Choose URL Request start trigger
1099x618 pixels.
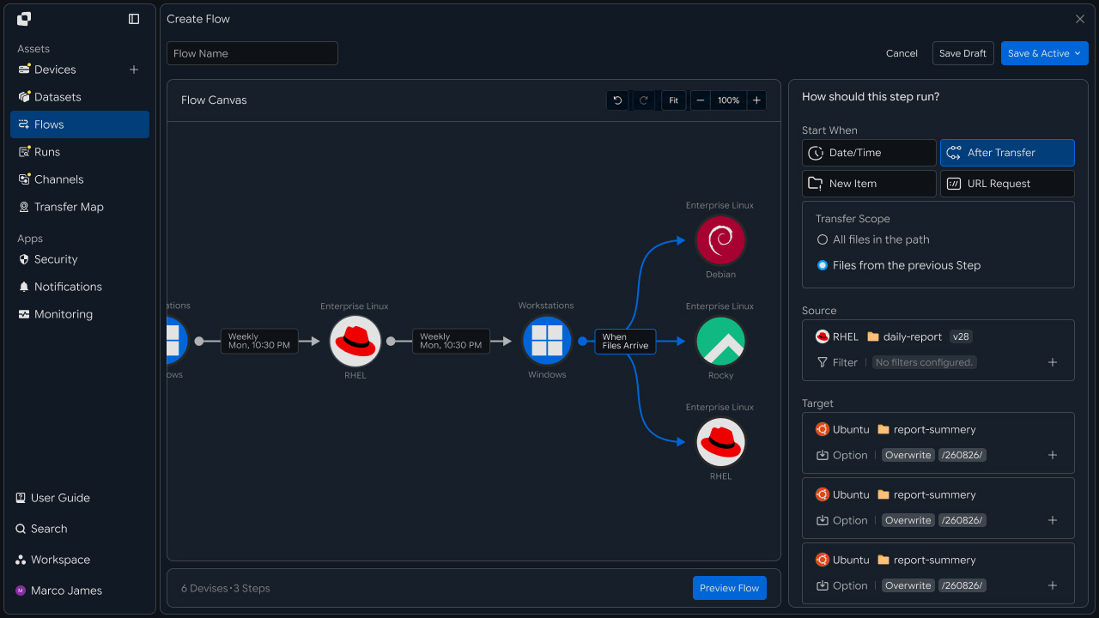pyautogui.click(x=1007, y=184)
